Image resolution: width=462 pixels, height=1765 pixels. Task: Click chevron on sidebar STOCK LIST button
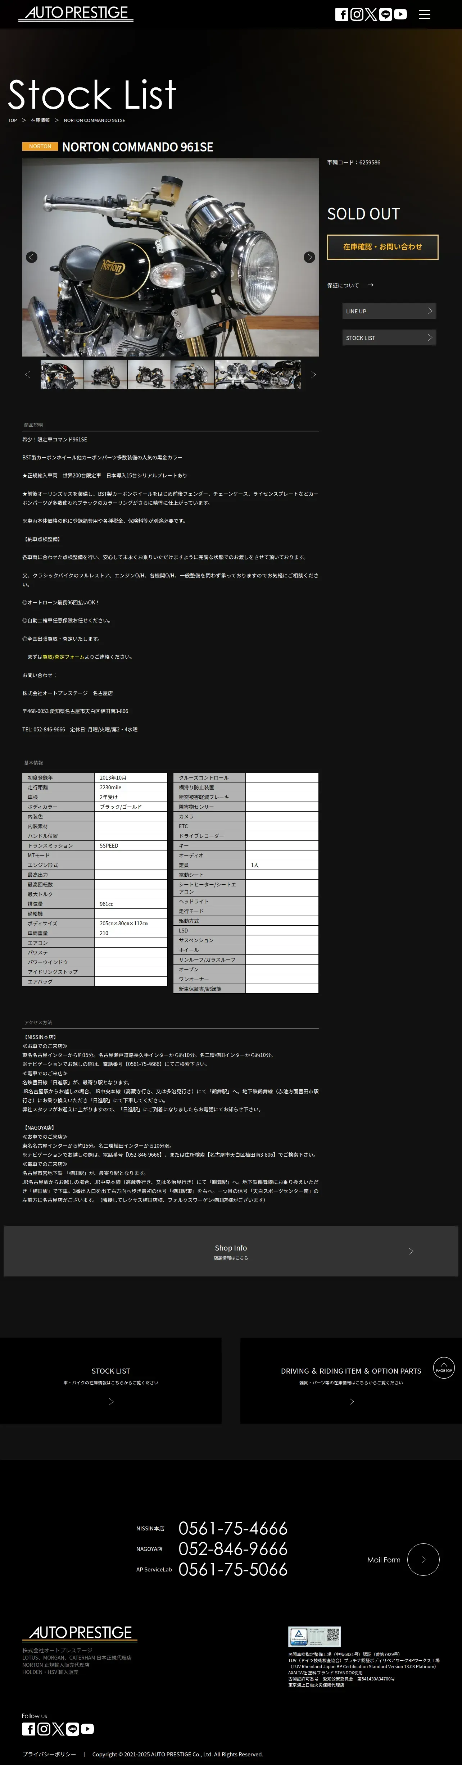point(430,338)
